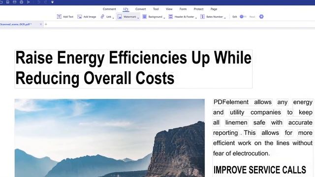Expand the Link dropdown arrow
Image resolution: width=315 pixels, height=177 pixels.
pyautogui.click(x=113, y=18)
